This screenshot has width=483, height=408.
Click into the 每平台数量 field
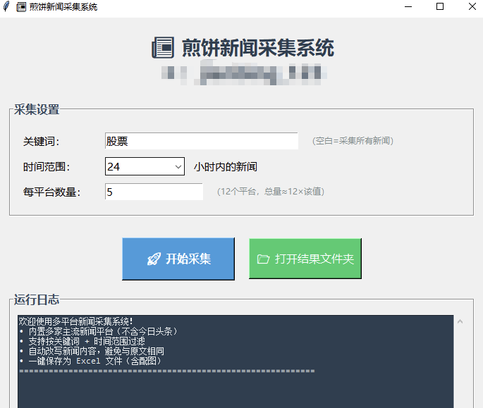[x=154, y=192]
